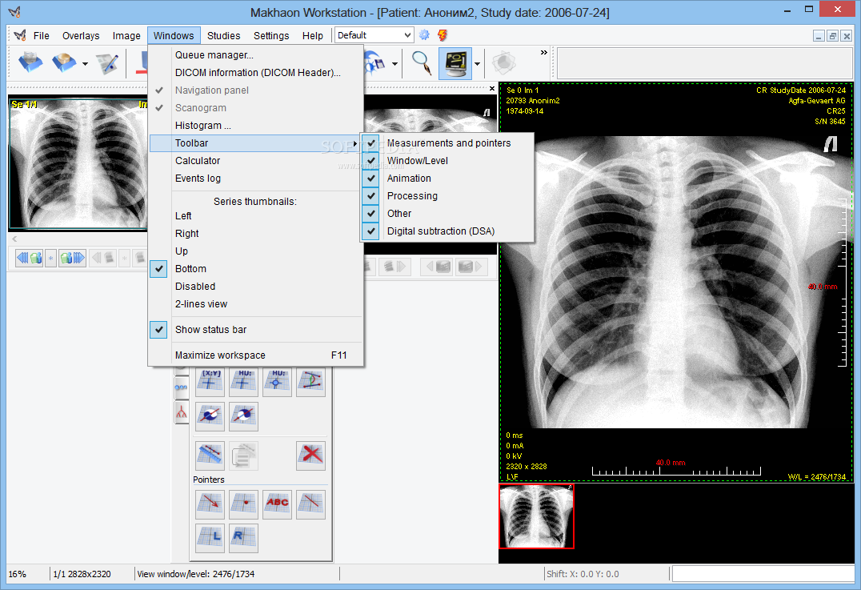
Task: Place the L side marker
Action: 210,538
